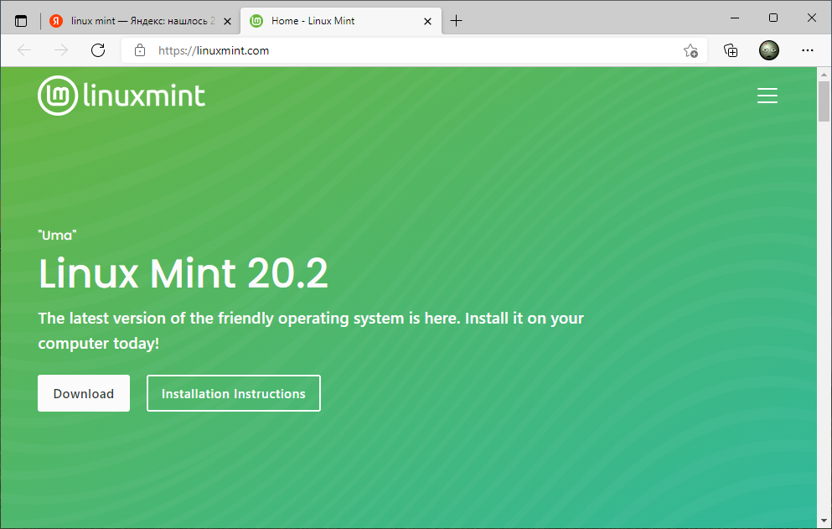This screenshot has width=832, height=529.
Task: Close the Yandex linux mint tab
Action: (x=227, y=22)
